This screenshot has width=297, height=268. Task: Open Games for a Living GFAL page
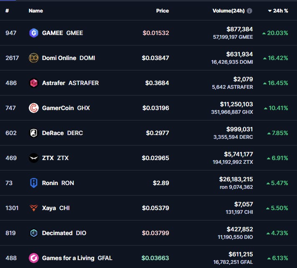pyautogui.click(x=77, y=258)
